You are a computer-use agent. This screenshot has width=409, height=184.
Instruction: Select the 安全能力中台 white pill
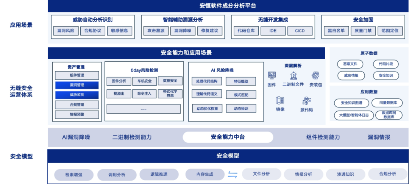(228, 137)
